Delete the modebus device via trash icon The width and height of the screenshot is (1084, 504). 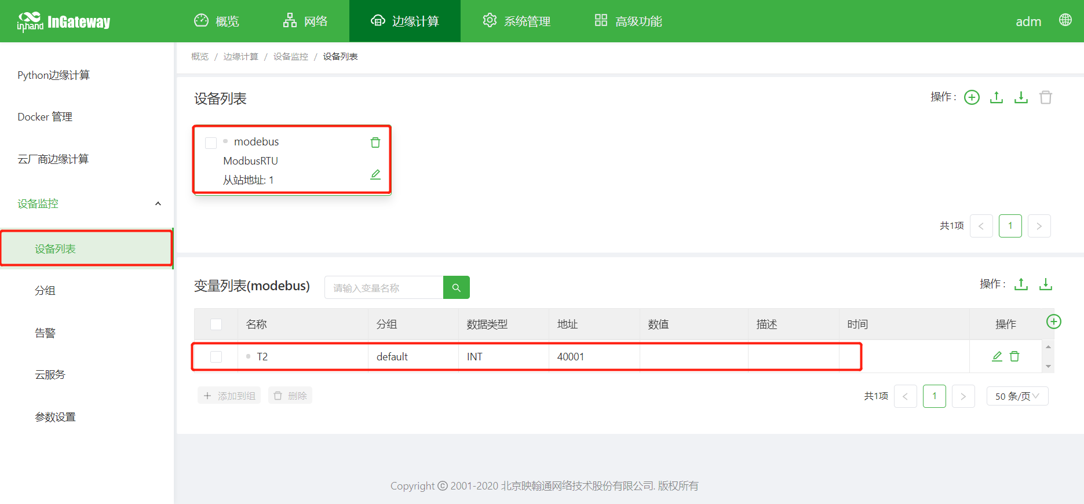pyautogui.click(x=375, y=143)
